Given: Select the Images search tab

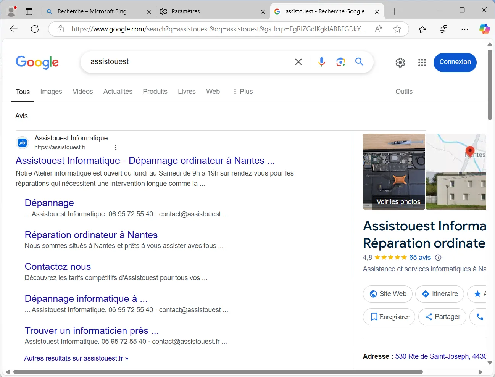Looking at the screenshot, I should (51, 92).
